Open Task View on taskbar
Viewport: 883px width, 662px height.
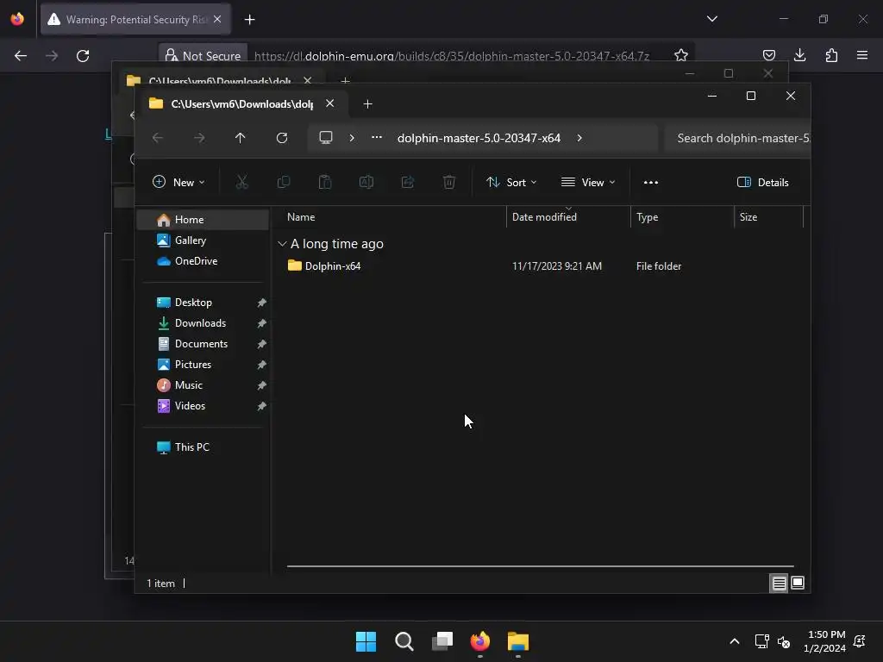442,641
